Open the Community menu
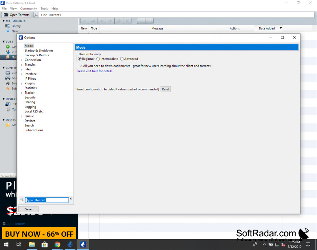317x250 pixels. click(x=29, y=8)
